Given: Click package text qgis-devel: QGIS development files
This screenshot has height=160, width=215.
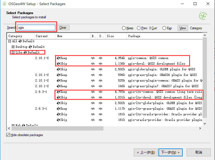Looking at the screenshot, I should 157,64.
